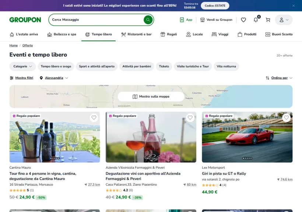302x212 pixels.
Task: Click the green search magnifier button
Action: 148,19
